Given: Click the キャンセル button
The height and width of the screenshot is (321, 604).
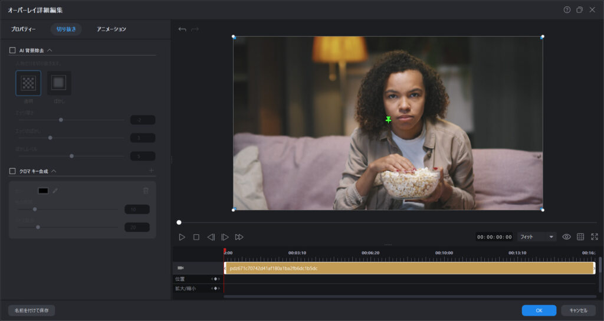Looking at the screenshot, I should point(578,310).
